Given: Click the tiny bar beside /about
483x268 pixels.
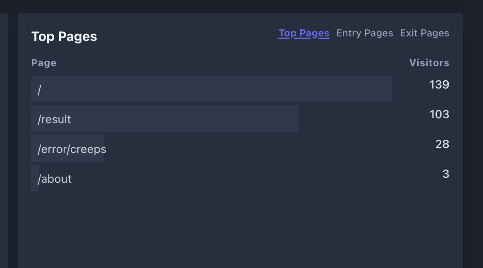Looking at the screenshot, I should click(34, 178).
